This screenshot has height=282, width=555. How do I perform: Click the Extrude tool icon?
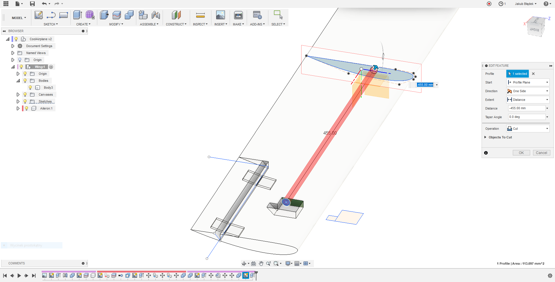tap(77, 15)
